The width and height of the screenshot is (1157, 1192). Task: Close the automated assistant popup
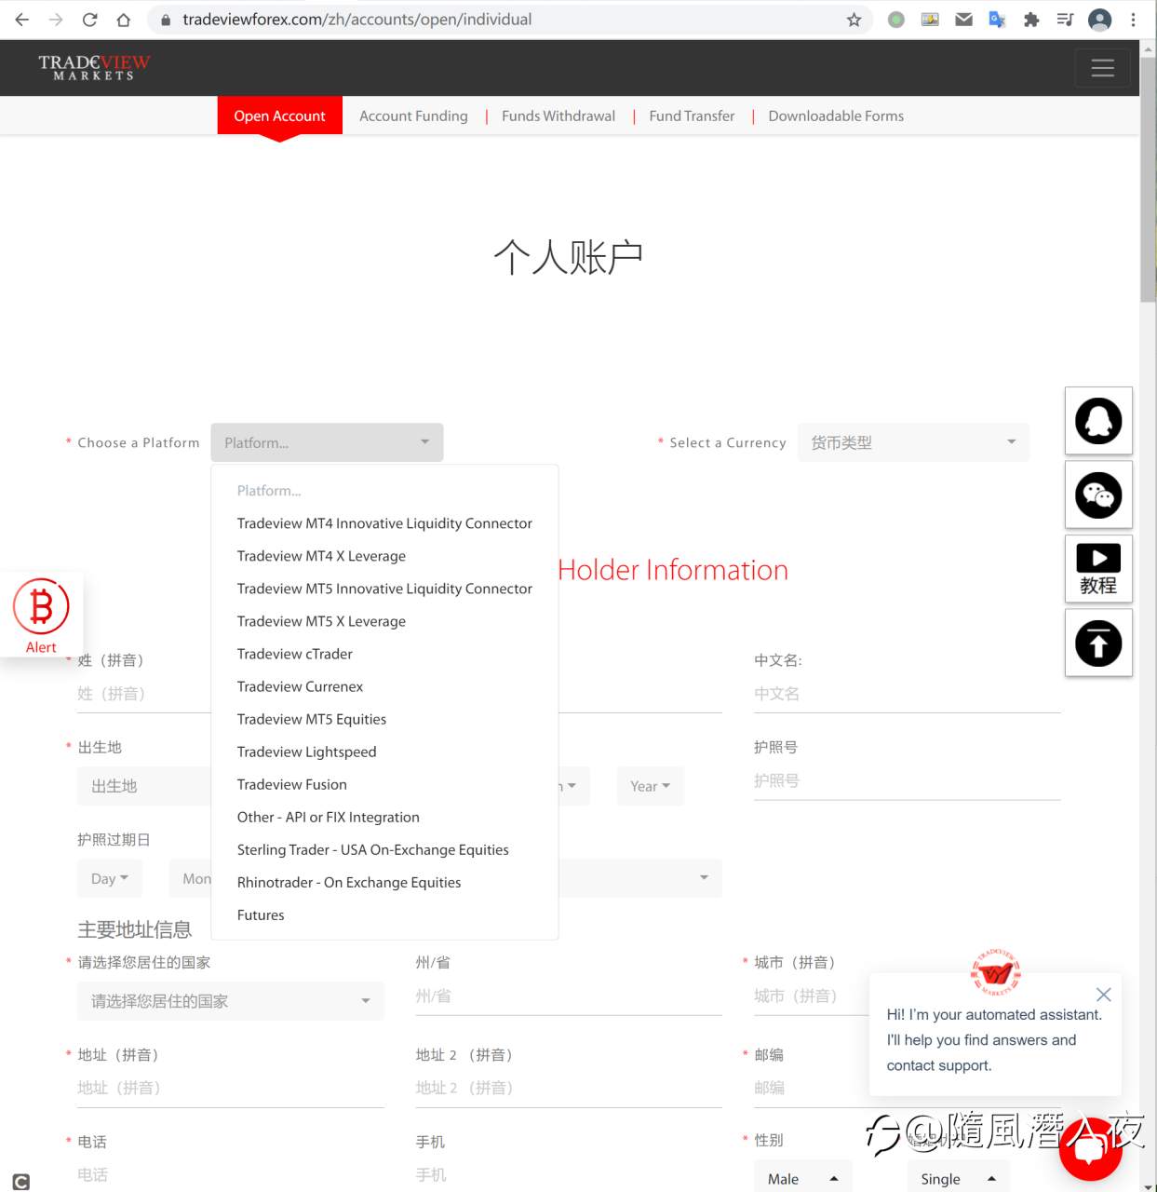pyautogui.click(x=1103, y=995)
